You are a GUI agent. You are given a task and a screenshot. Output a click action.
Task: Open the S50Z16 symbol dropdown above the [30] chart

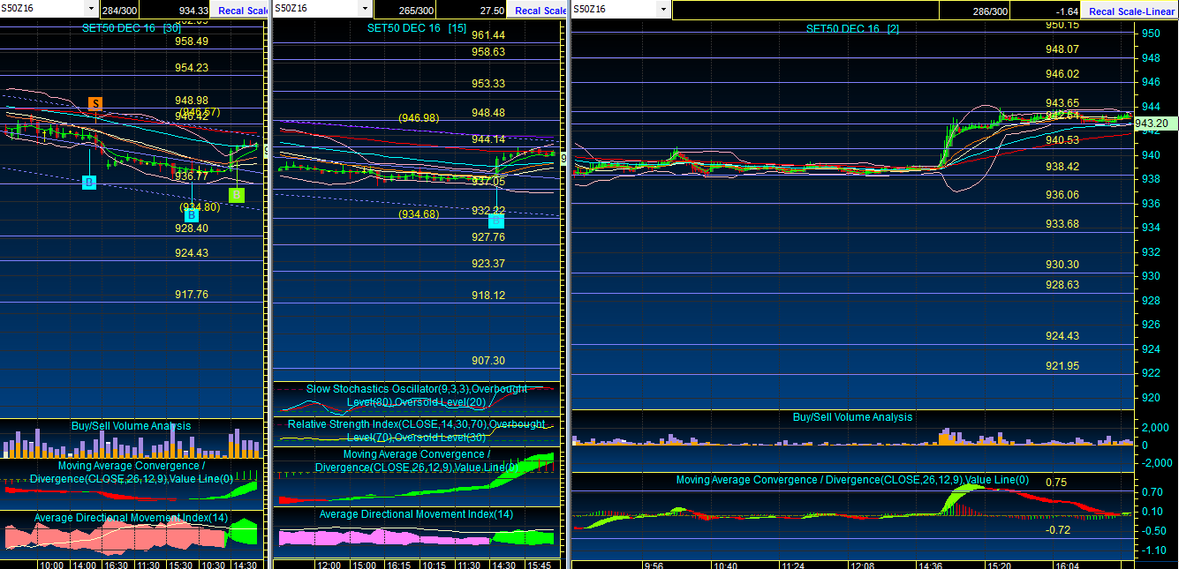point(92,9)
